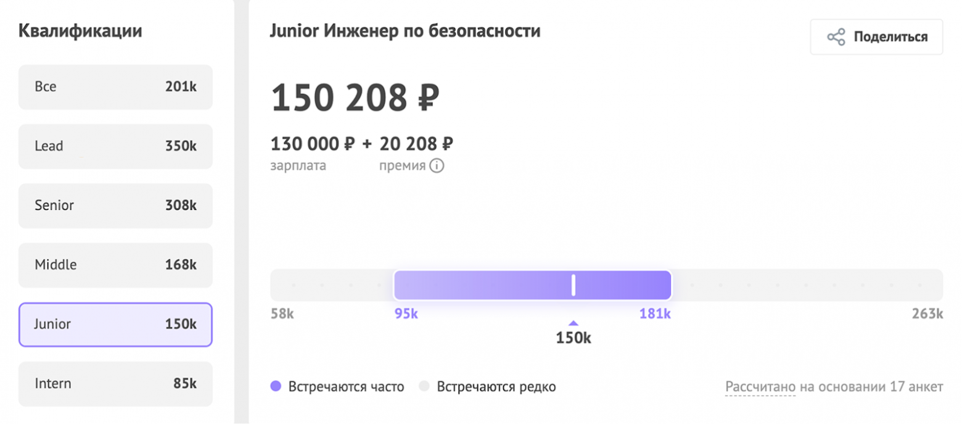Click the Junior Инженер по безопасности title

click(405, 30)
